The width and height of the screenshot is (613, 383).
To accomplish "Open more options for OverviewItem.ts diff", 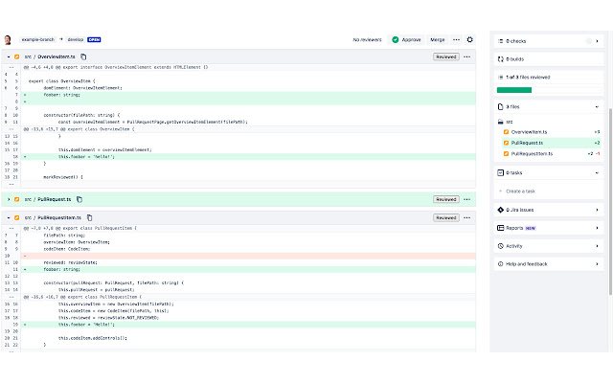I will (x=466, y=56).
